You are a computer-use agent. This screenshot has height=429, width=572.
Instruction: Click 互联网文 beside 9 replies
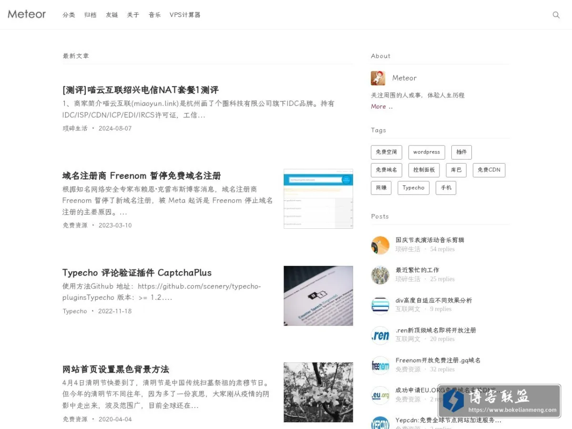pyautogui.click(x=408, y=309)
